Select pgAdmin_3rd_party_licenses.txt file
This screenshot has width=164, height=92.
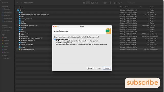(32, 38)
